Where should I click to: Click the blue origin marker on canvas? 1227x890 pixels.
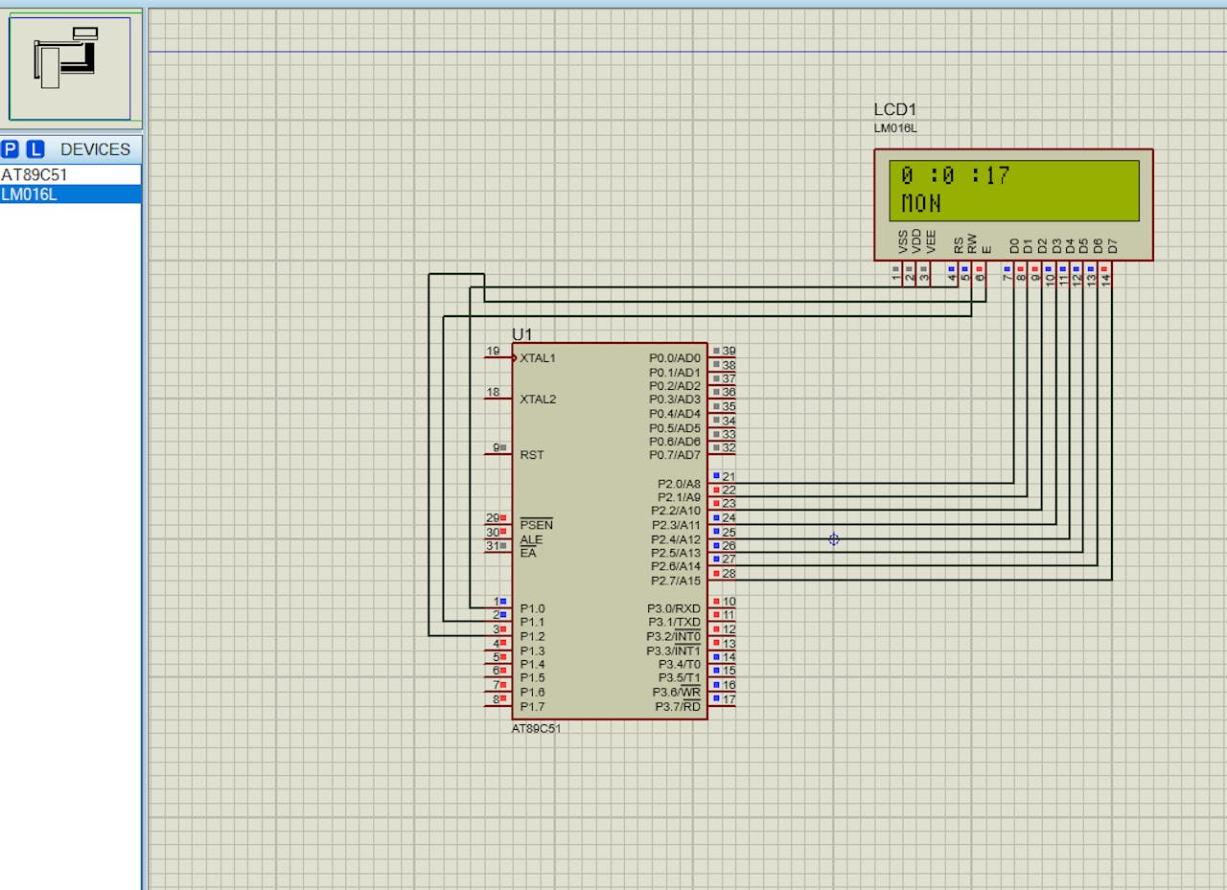834,539
